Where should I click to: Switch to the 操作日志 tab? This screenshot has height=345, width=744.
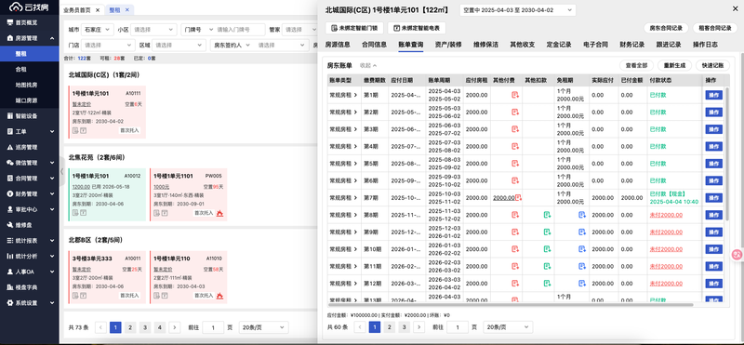705,45
